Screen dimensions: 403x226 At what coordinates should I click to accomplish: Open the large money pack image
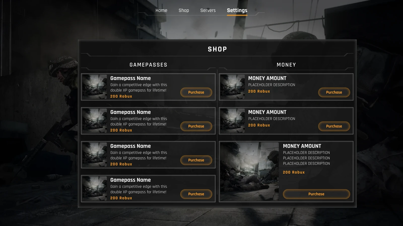(250, 172)
